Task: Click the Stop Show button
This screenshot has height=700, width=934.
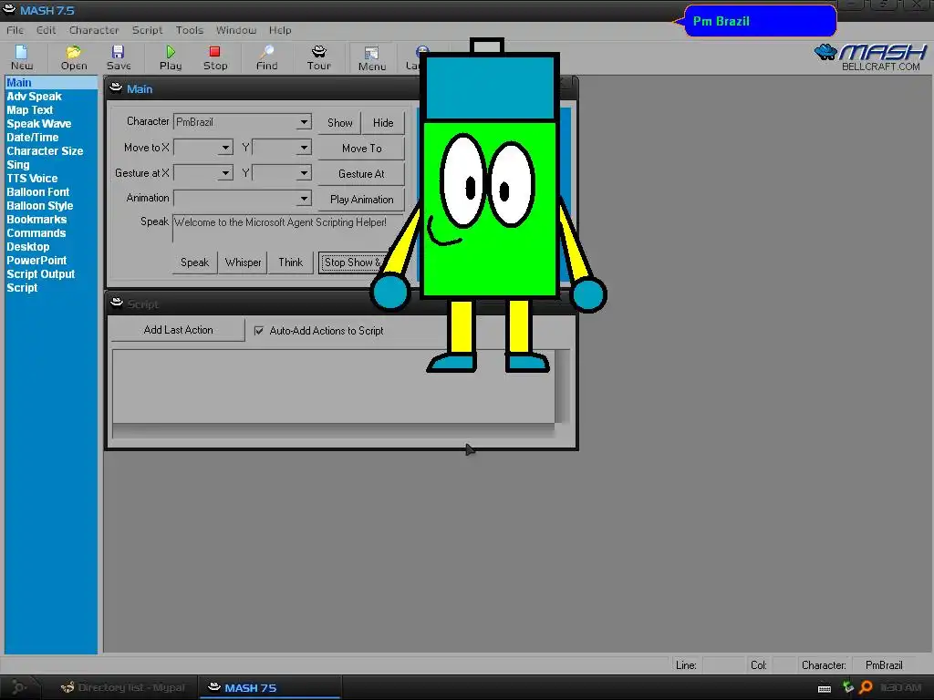Action: pos(353,262)
